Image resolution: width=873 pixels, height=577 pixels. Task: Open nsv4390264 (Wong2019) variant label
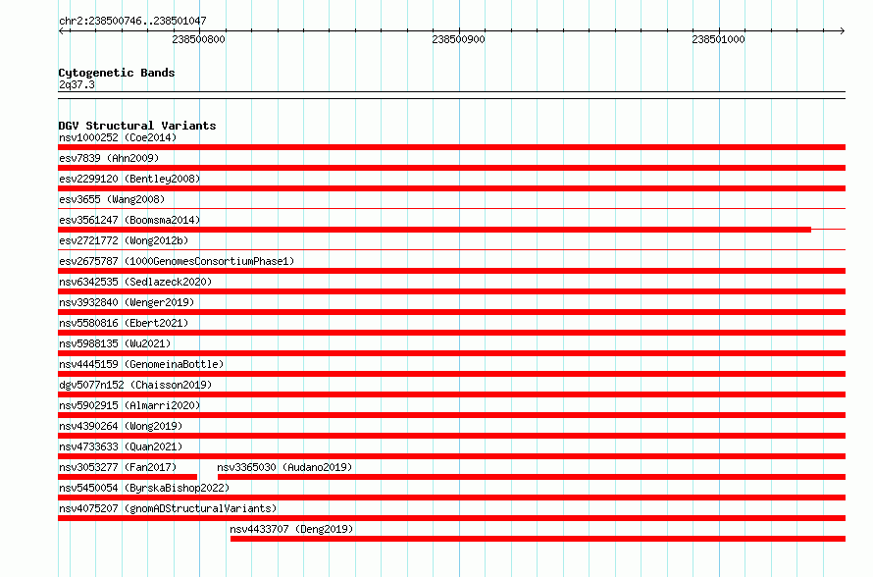tap(121, 426)
